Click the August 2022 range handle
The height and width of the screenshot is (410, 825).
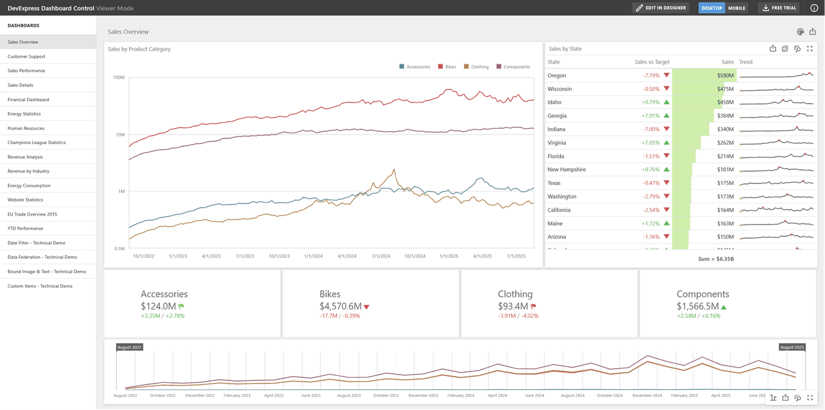pyautogui.click(x=130, y=347)
